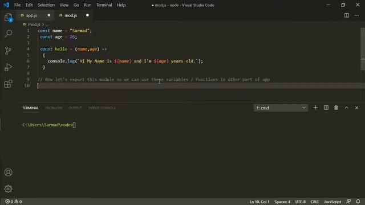The width and height of the screenshot is (365, 205).
Task: Open the Terminal menu
Action: pyautogui.click(x=104, y=5)
